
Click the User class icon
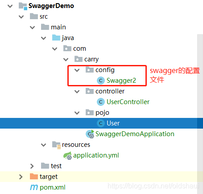coord(101,123)
